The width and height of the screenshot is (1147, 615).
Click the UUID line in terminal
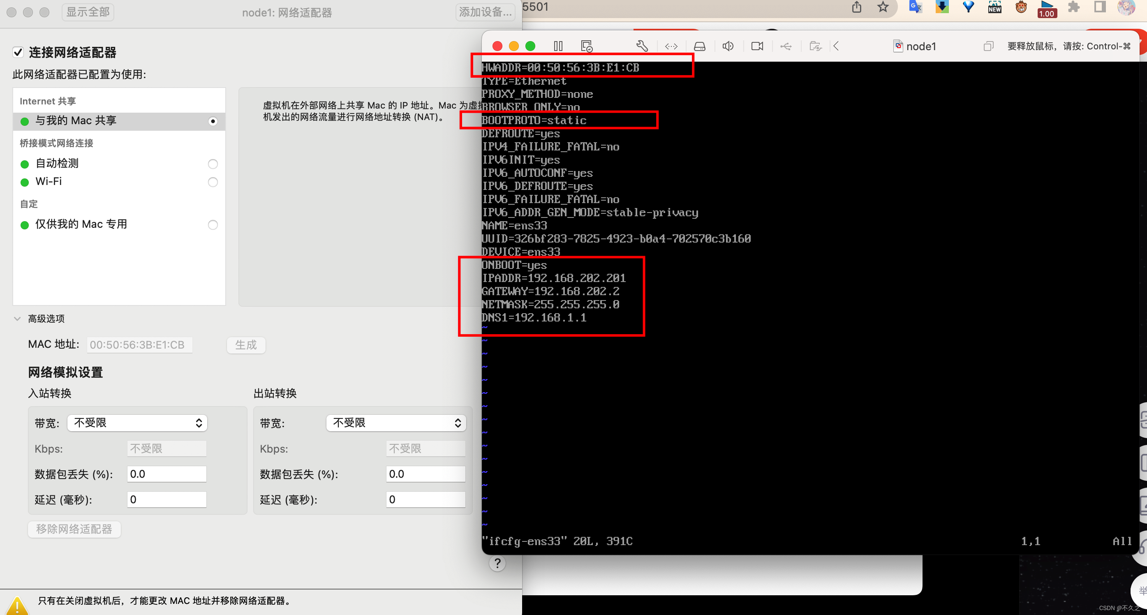(616, 239)
